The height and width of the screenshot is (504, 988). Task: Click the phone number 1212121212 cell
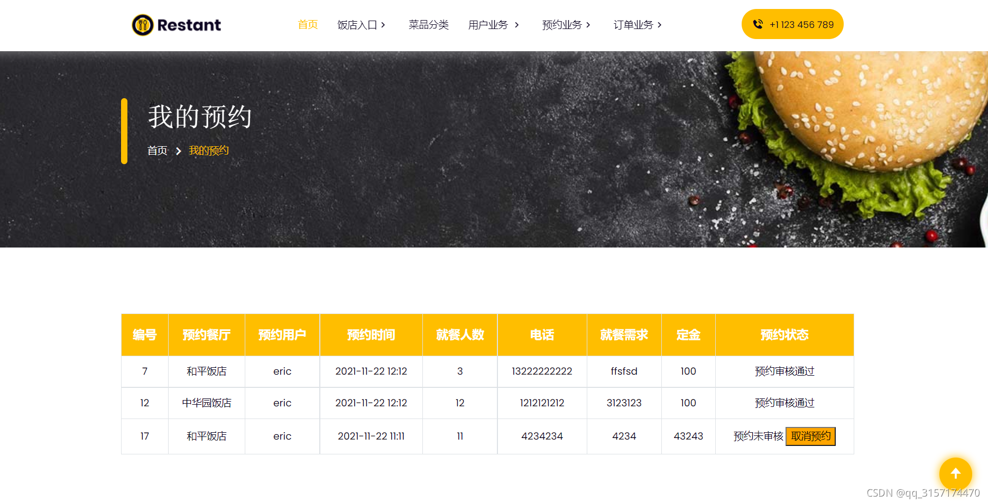pyautogui.click(x=542, y=403)
